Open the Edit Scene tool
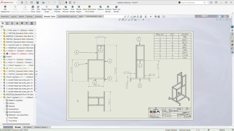The height and width of the screenshot is (131, 234). (x=33, y=9)
